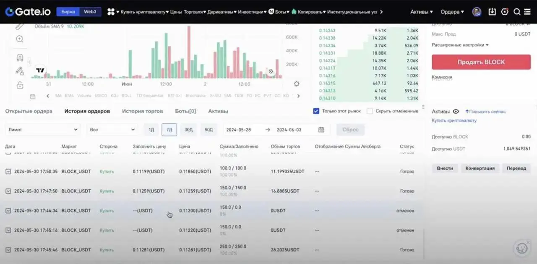Select the magnet mode chart tool
Image resolution: width=537 pixels, height=264 pixels.
20,58
